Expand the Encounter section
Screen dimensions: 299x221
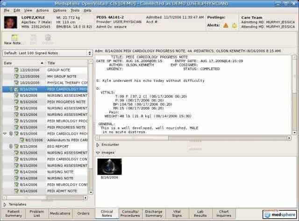(x=98, y=145)
